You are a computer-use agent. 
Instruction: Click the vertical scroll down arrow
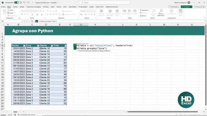point(206,110)
